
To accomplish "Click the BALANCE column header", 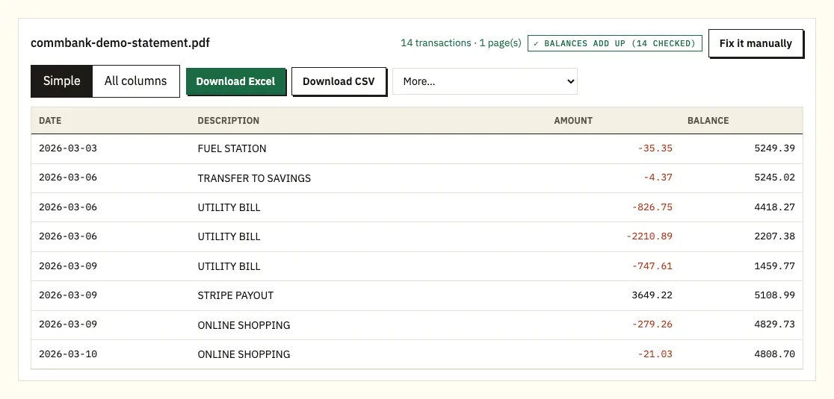I will (x=708, y=120).
